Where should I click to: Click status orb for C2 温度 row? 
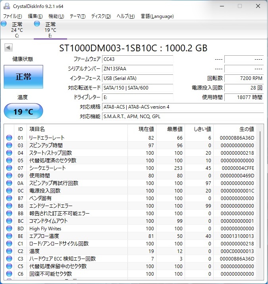tap(9, 251)
